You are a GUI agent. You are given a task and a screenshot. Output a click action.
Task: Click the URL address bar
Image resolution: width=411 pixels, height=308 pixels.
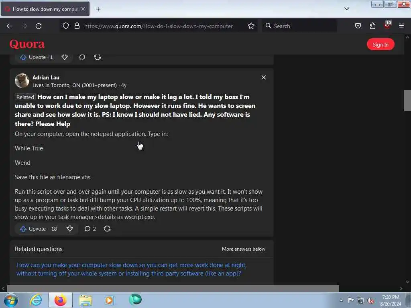(x=158, y=26)
